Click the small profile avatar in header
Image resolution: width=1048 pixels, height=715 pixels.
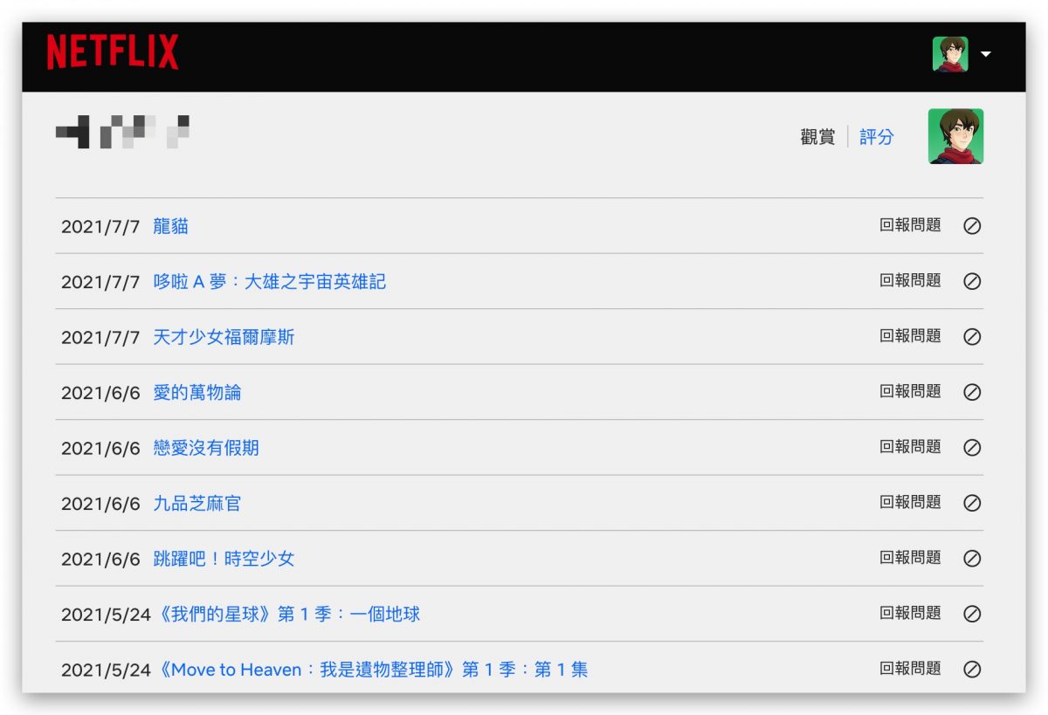tap(950, 54)
